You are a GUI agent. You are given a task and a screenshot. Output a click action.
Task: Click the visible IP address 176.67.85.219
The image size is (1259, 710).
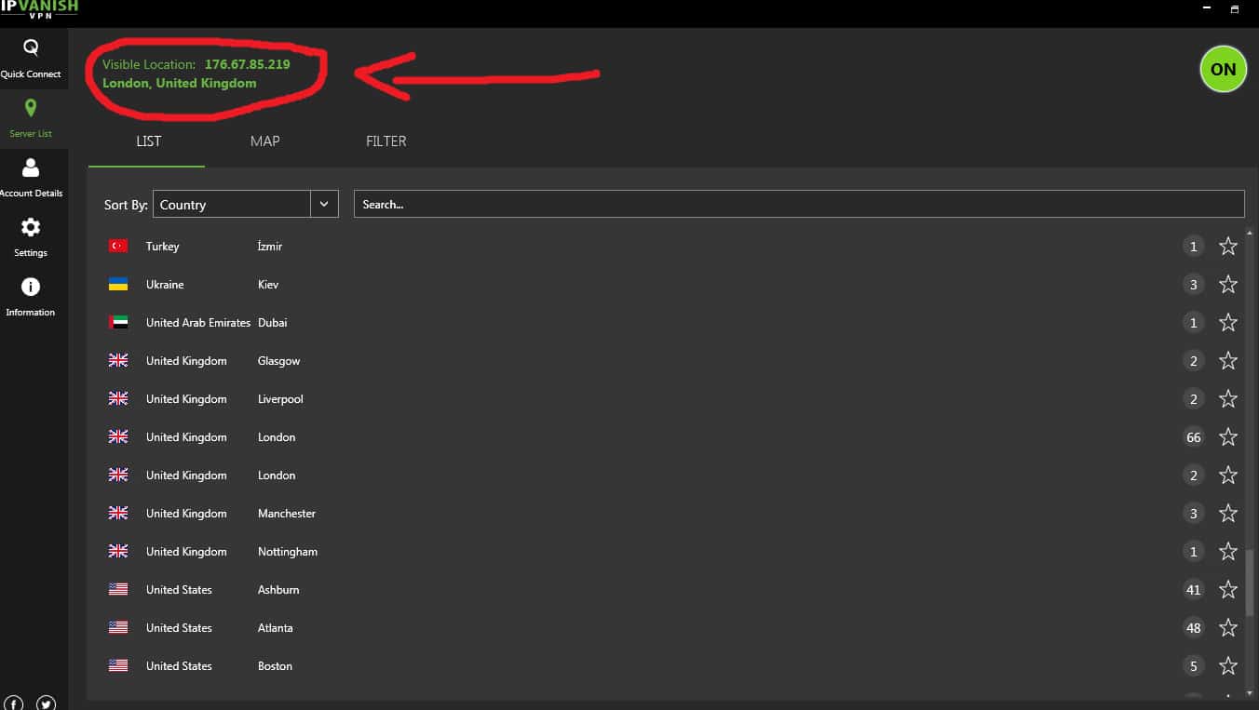tap(247, 64)
